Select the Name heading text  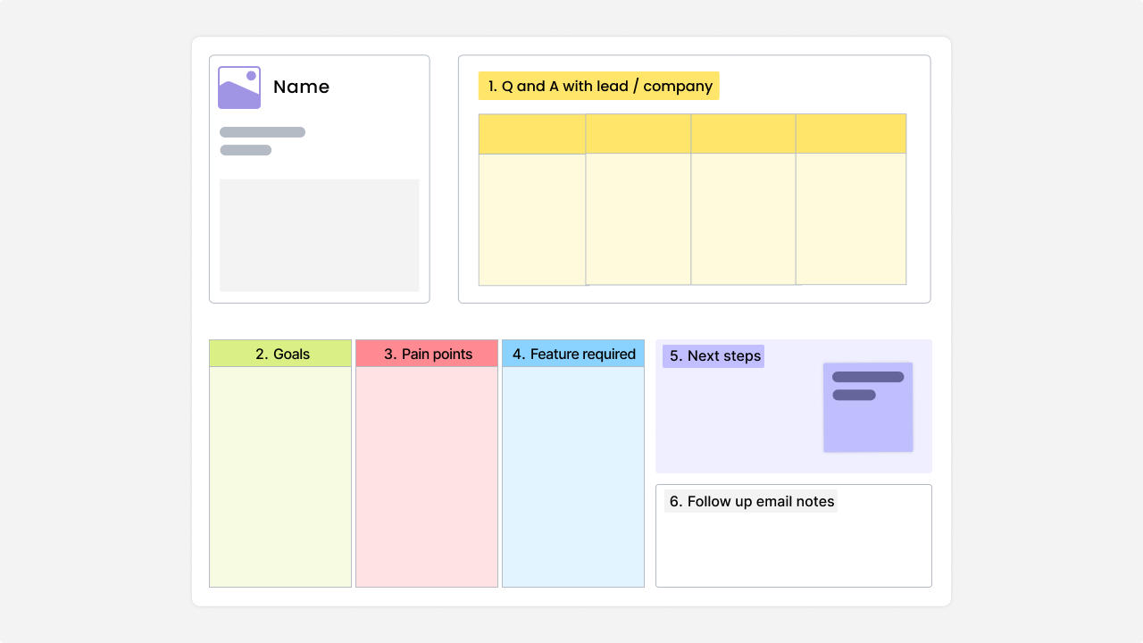pos(301,87)
